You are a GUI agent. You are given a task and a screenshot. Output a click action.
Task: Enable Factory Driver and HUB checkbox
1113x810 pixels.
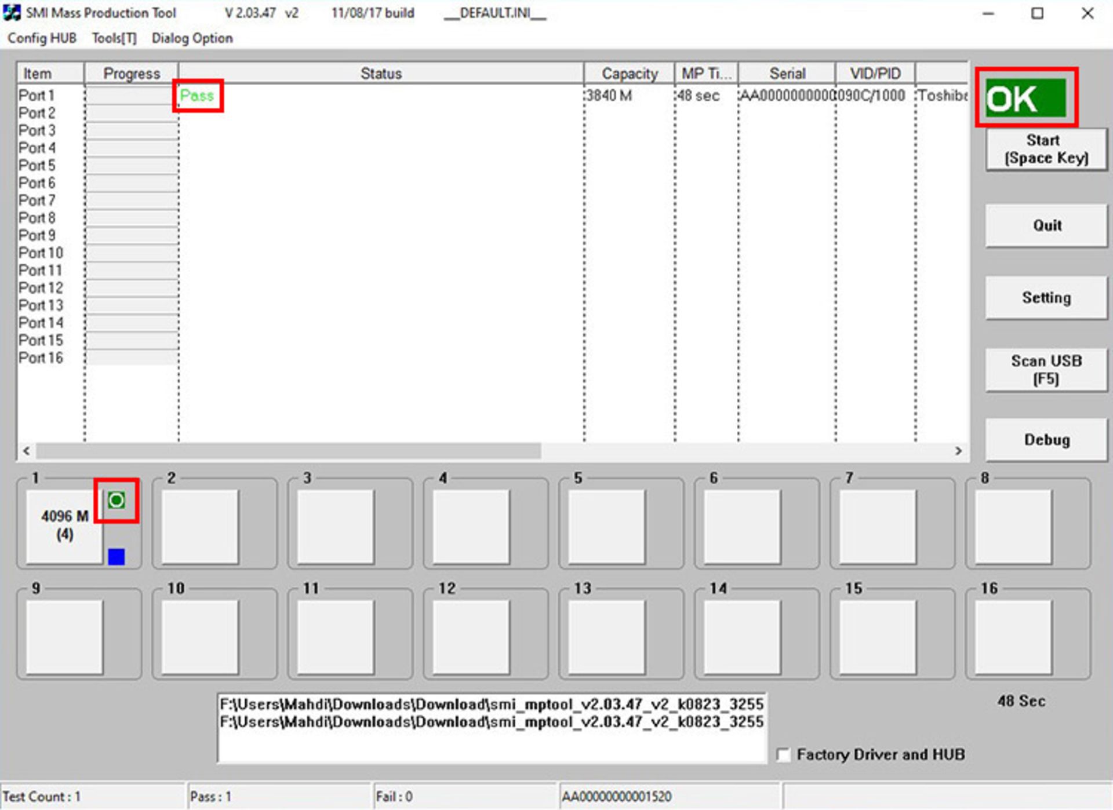tap(784, 755)
